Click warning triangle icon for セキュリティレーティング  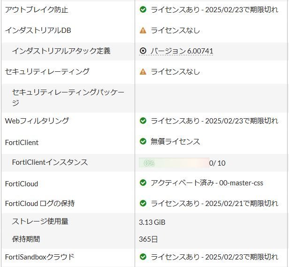pyautogui.click(x=143, y=72)
